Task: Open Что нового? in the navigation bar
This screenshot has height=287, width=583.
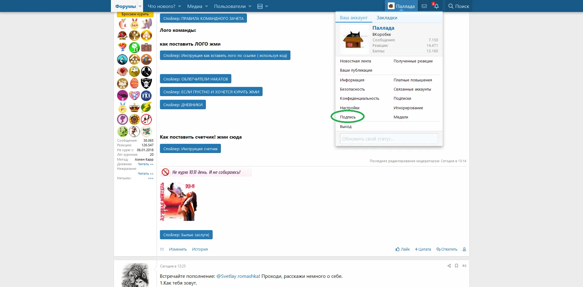Action: tap(161, 6)
